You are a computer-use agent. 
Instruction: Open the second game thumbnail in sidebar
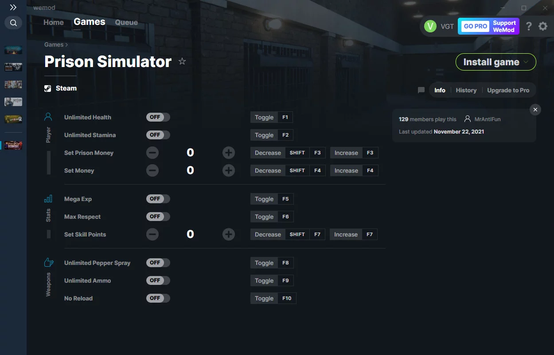point(13,67)
